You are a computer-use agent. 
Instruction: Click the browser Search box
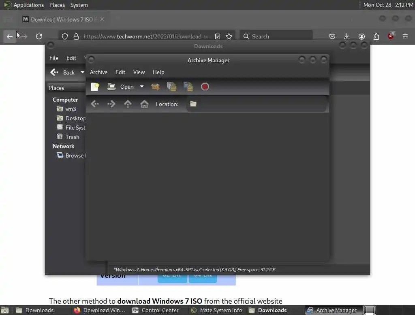[x=276, y=36]
